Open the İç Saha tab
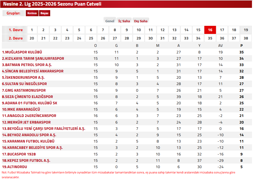 [x=124, y=21]
